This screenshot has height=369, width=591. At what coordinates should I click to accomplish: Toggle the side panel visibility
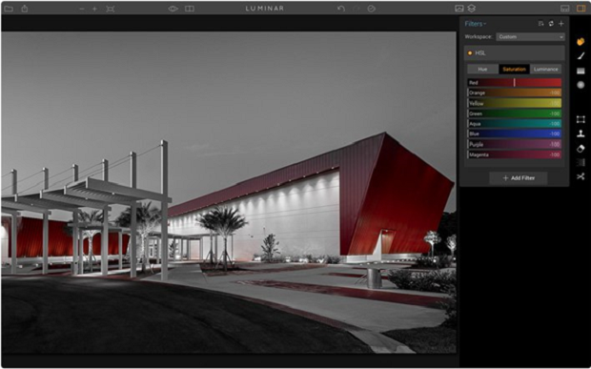[x=581, y=9]
